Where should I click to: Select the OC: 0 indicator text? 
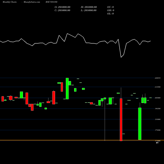pos(111,7)
